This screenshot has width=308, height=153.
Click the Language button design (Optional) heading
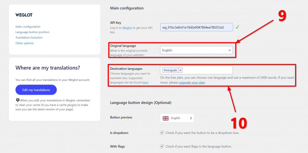pyautogui.click(x=141, y=103)
